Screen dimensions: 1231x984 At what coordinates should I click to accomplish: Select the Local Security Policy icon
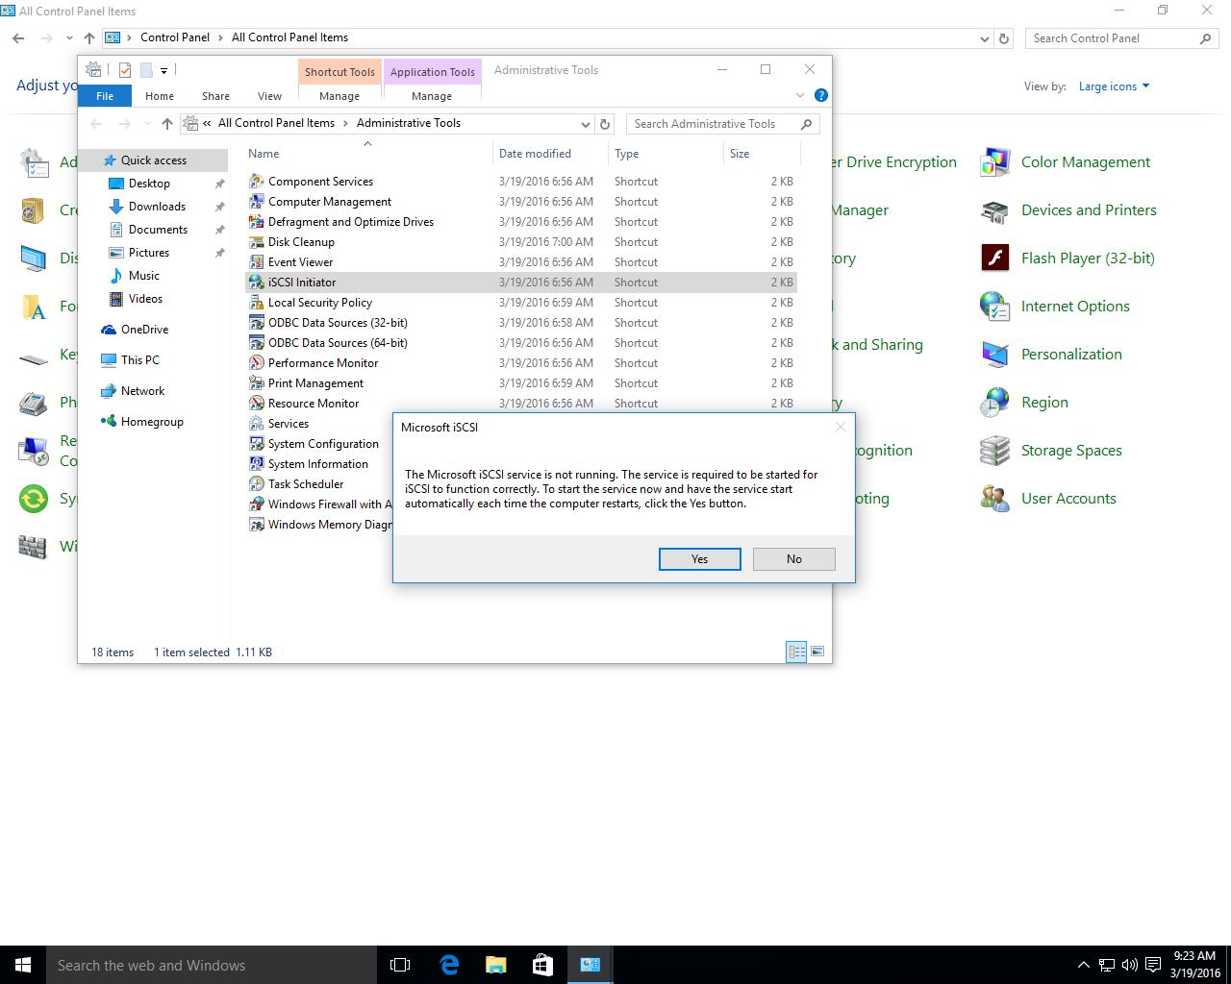256,302
